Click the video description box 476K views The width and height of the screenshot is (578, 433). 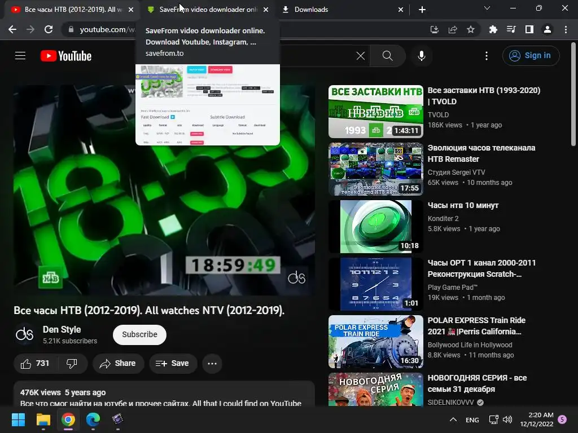pos(164,394)
